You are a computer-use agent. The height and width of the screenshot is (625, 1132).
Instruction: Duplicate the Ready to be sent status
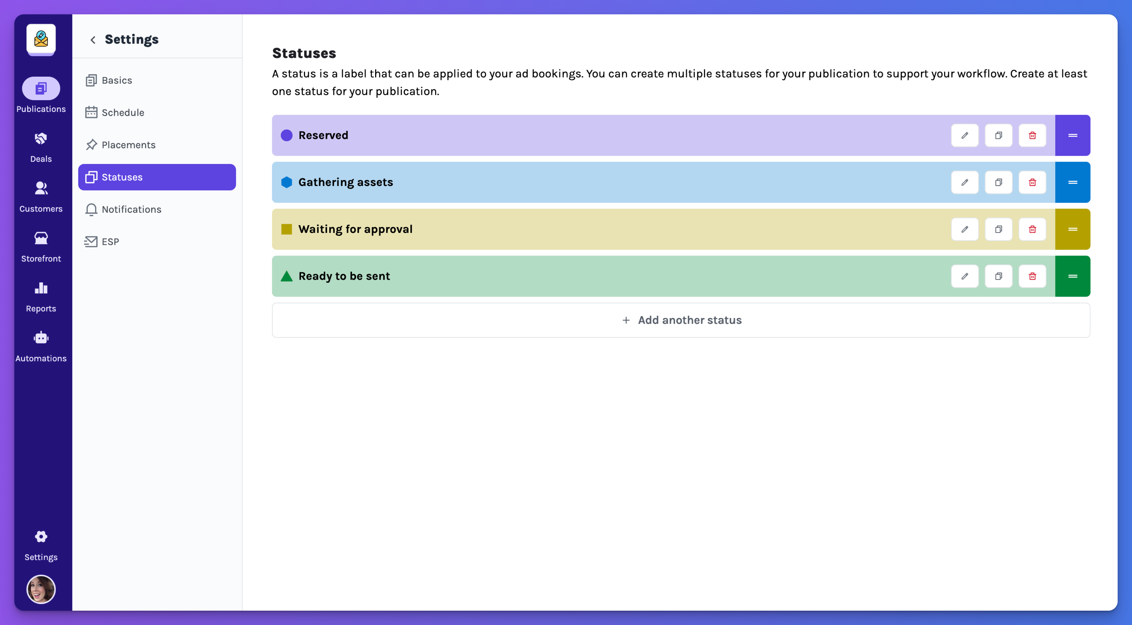[x=998, y=276]
